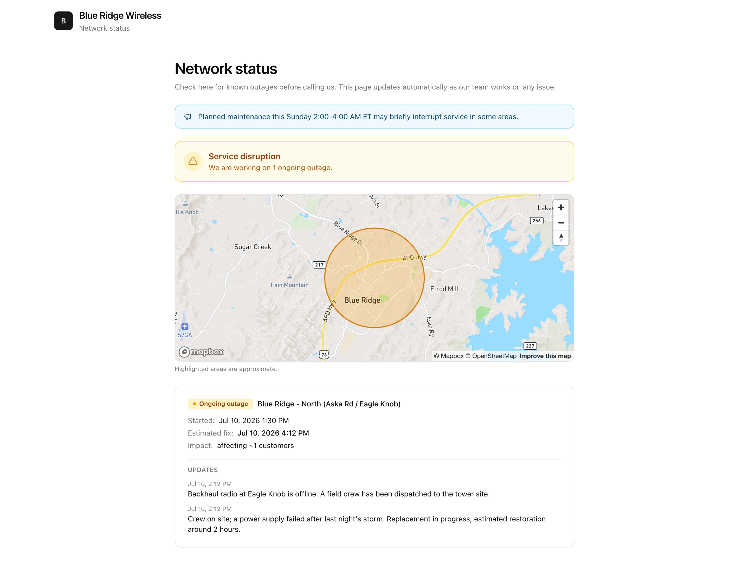Click the affecting ~1 customers impact text

[x=255, y=445]
